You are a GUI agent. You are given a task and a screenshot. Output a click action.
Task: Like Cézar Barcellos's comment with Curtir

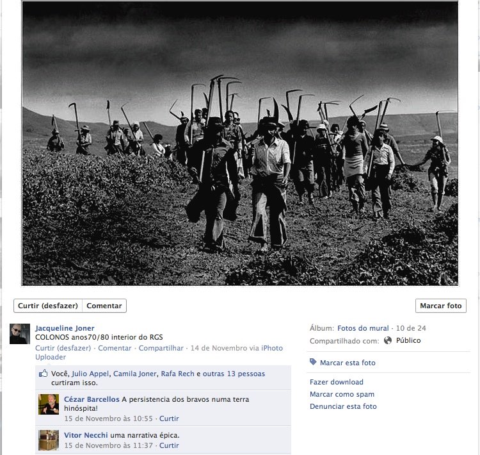(x=169, y=418)
